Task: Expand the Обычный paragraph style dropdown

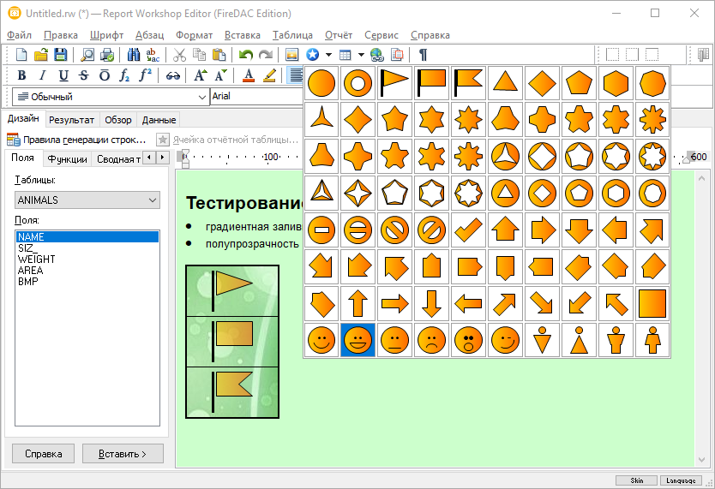Action: tap(201, 97)
